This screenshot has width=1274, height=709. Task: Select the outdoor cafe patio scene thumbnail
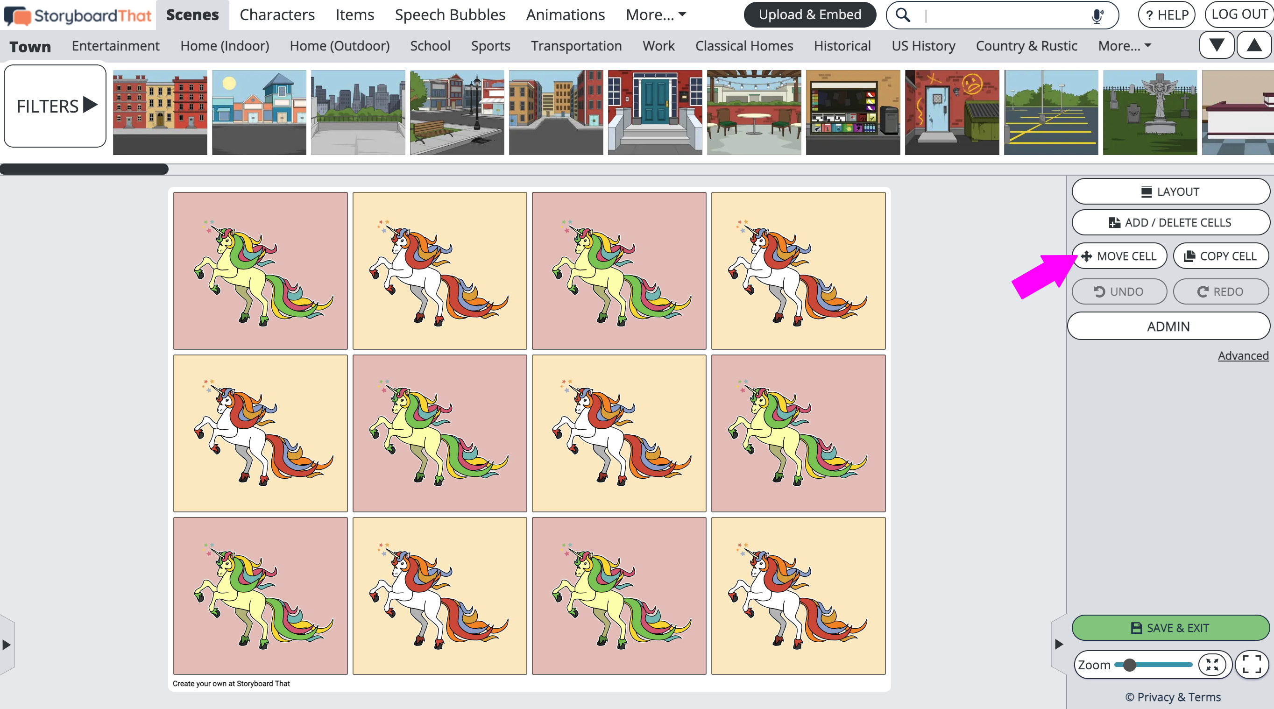pos(754,112)
